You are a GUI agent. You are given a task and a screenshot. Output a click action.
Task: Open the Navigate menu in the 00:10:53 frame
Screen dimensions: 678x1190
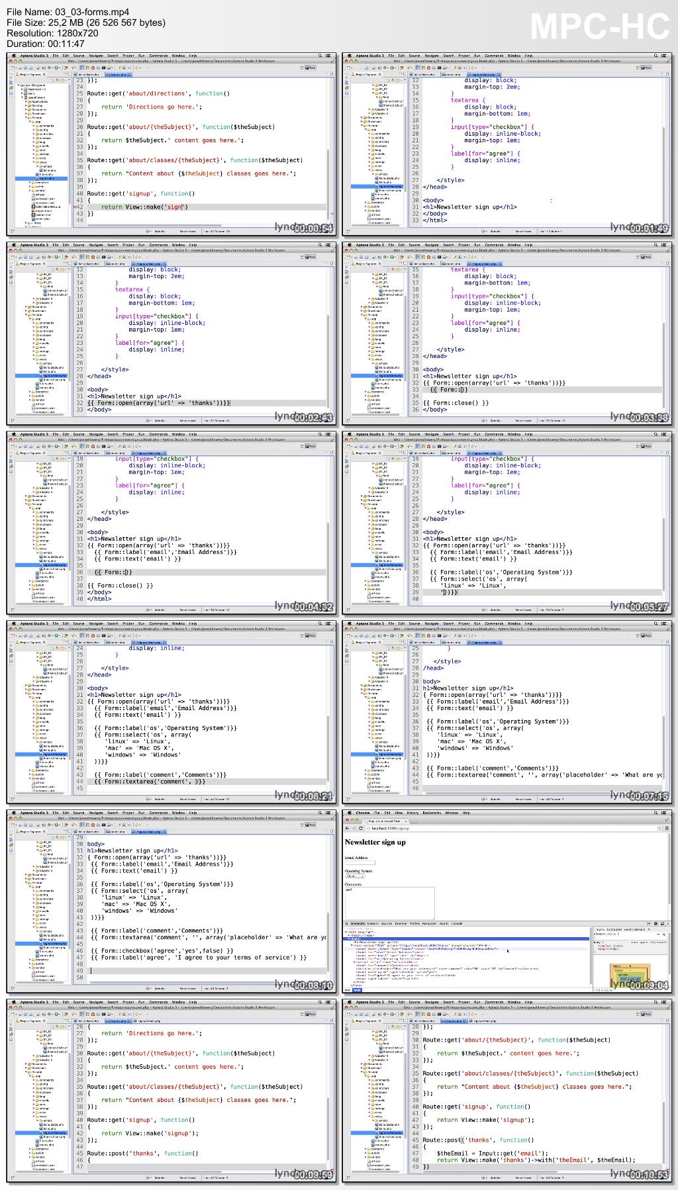click(432, 1002)
